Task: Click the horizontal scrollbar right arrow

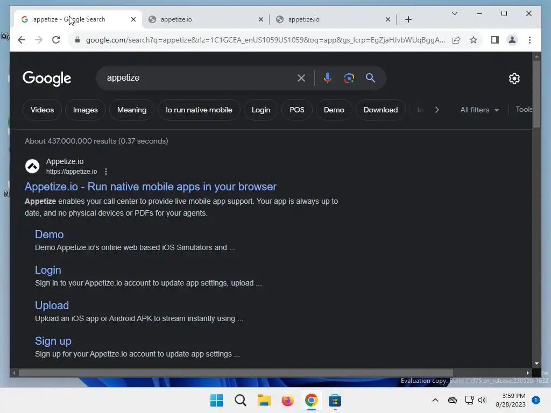Action: point(527,373)
